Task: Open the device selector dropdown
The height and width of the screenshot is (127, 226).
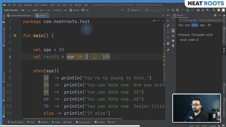Action: (x=154, y=10)
